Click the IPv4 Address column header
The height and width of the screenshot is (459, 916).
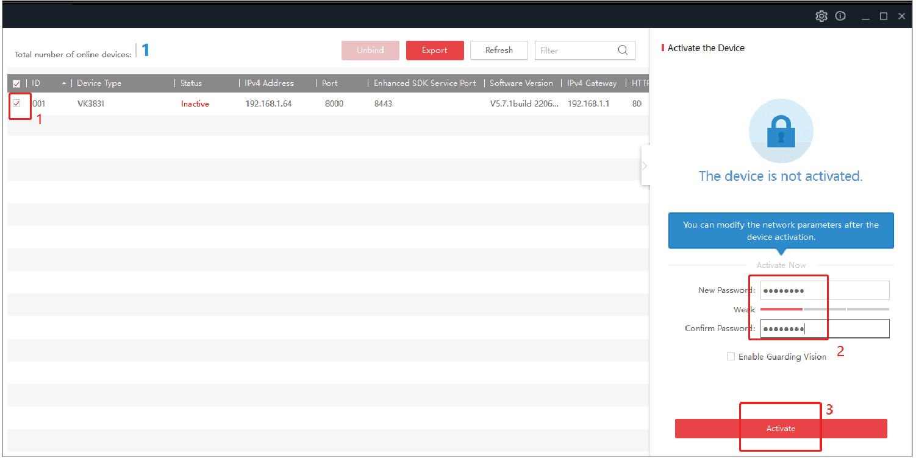pos(269,83)
